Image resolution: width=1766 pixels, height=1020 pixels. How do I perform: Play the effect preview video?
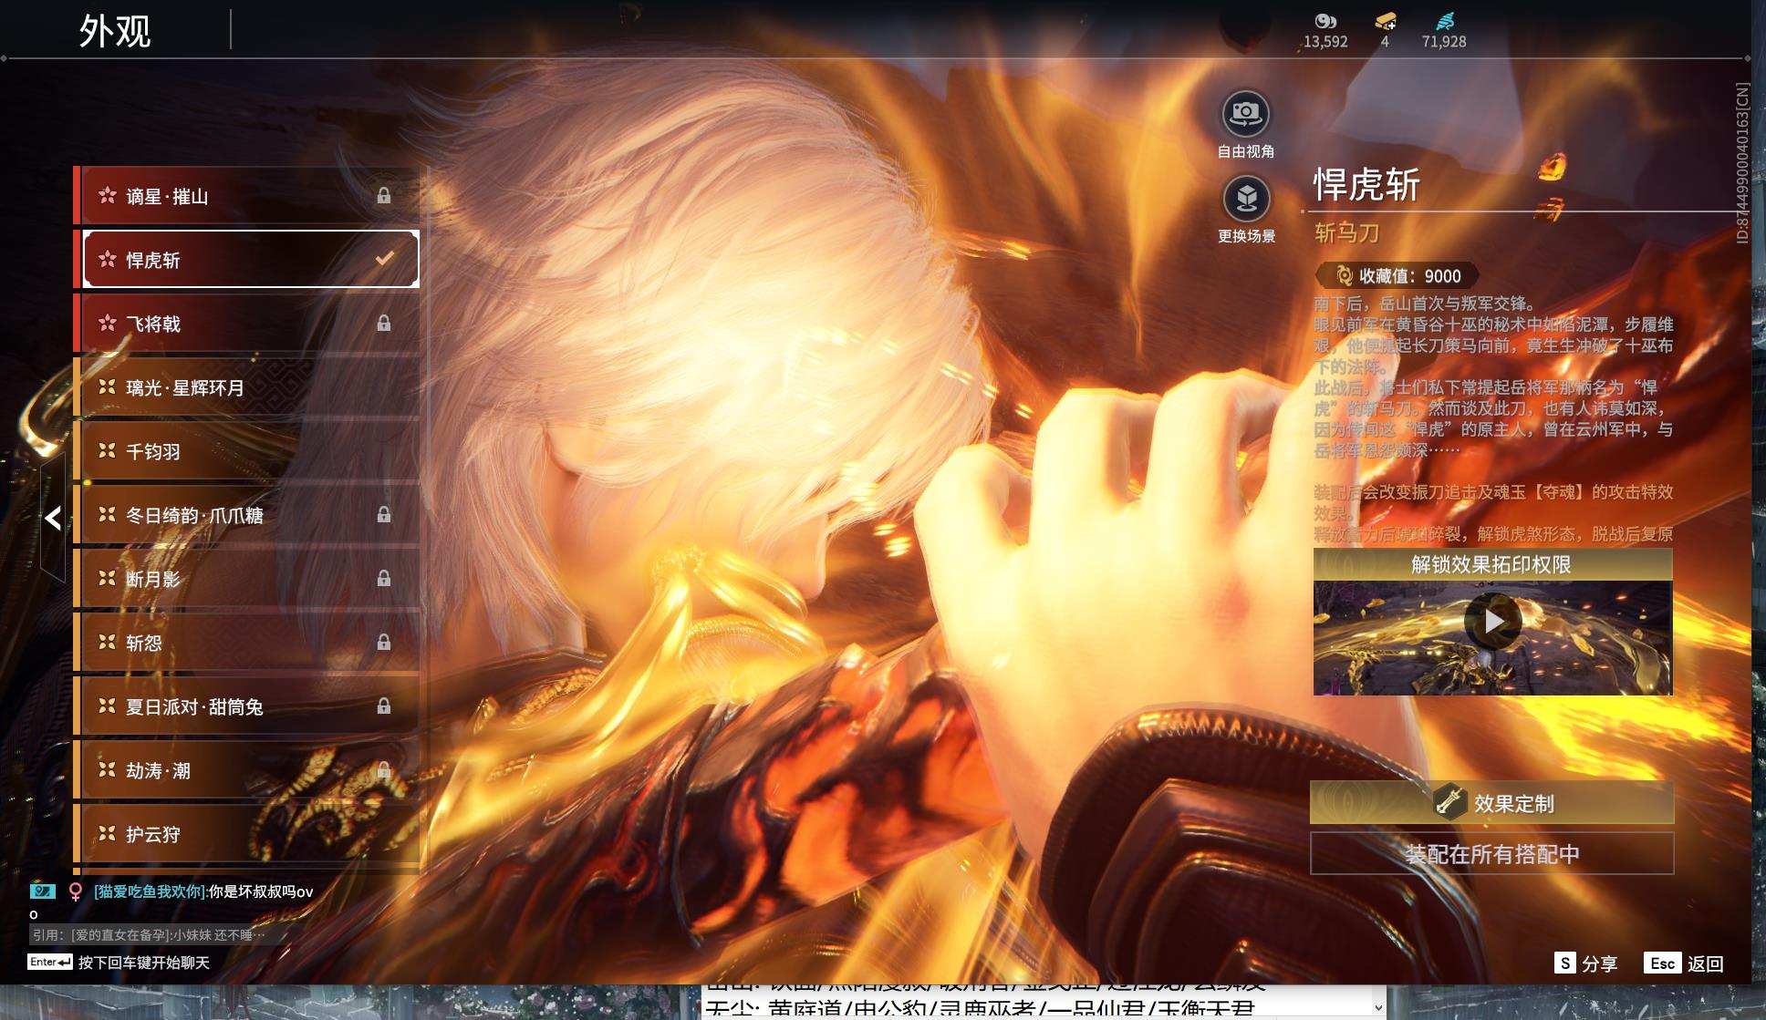tap(1492, 621)
